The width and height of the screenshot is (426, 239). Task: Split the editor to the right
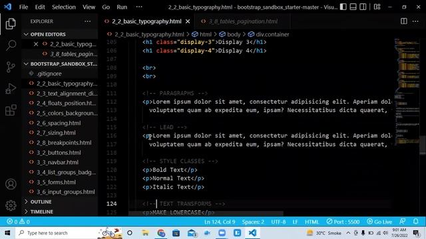pos(404,21)
